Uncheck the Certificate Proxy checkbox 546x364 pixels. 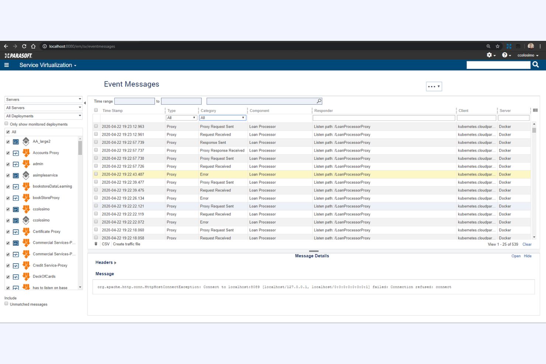8,232
